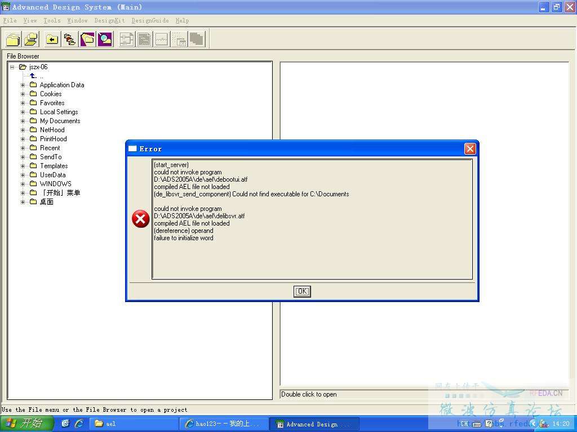Close the Error dialog with the X

(470, 148)
